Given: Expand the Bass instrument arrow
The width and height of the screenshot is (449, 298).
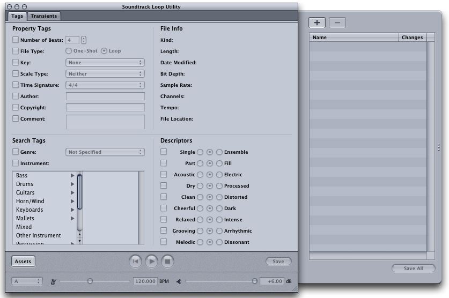Looking at the screenshot, I should 72,175.
